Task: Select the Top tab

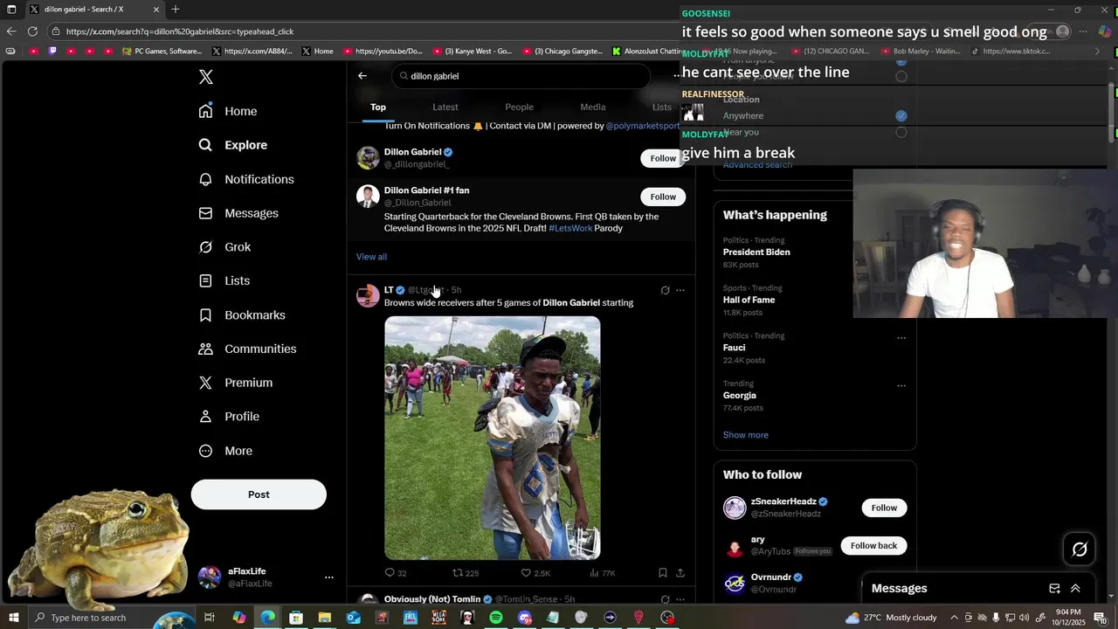Action: (x=378, y=107)
